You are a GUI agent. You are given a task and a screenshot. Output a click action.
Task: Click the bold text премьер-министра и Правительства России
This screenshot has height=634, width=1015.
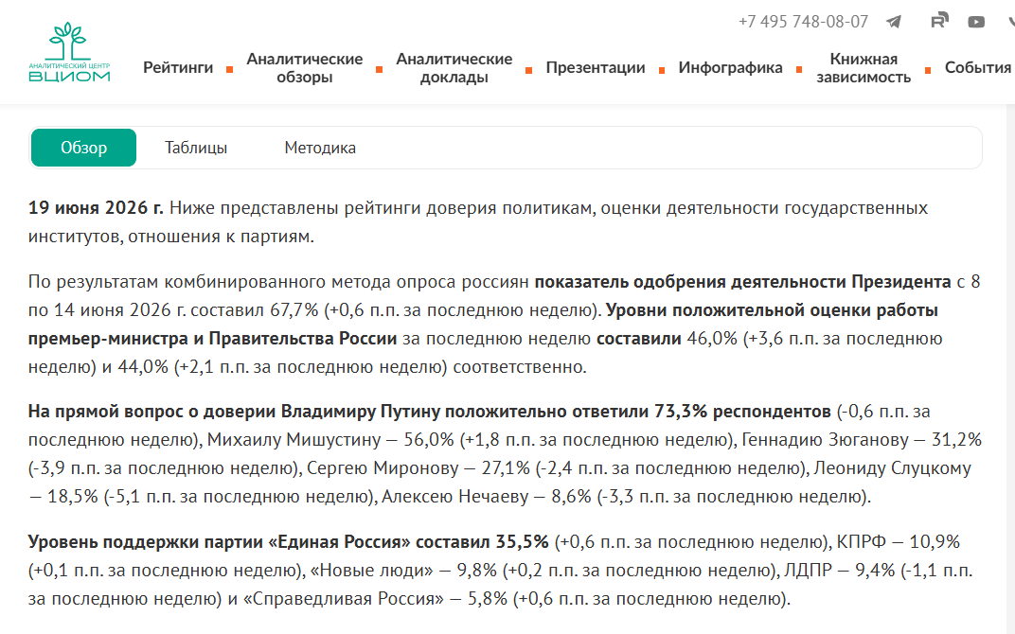tap(212, 339)
